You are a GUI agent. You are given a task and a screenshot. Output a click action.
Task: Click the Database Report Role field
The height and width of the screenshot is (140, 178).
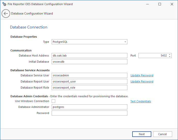(x=89, y=88)
